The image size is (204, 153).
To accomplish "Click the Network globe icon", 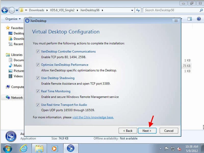I will point(8,97).
